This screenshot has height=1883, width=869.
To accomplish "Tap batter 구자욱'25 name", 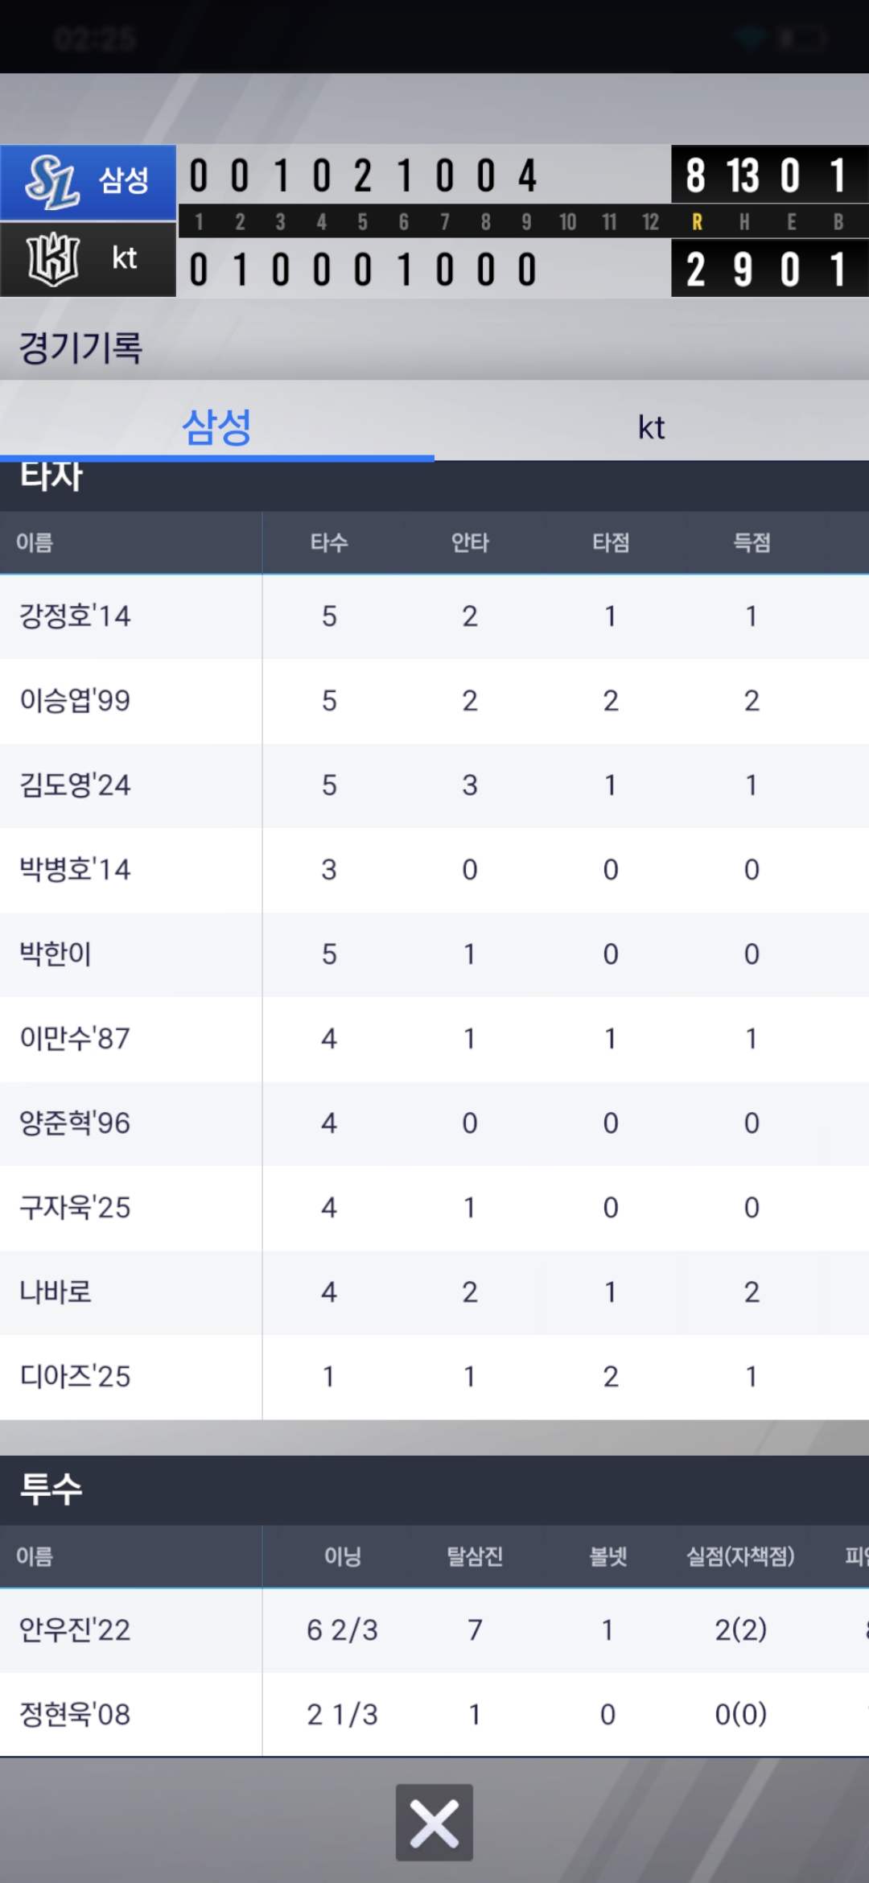I will click(x=75, y=1208).
